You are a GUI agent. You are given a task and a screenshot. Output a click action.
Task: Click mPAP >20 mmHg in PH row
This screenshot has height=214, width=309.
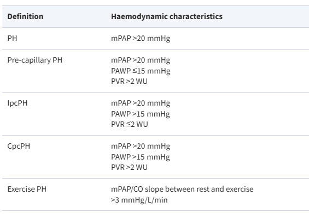141,38
